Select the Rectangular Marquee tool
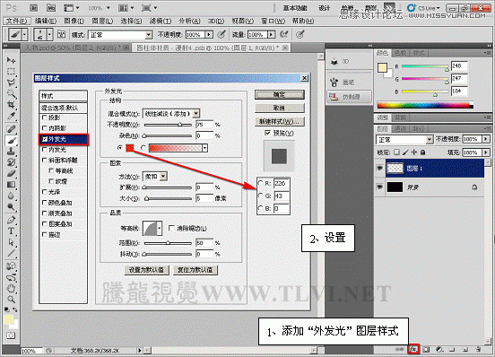 11,72
